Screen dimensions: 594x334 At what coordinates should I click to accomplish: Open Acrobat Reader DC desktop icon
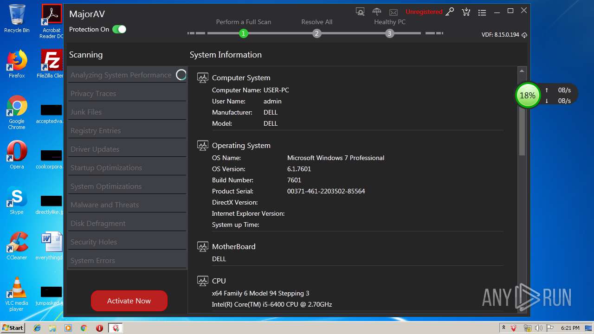pyautogui.click(x=52, y=21)
